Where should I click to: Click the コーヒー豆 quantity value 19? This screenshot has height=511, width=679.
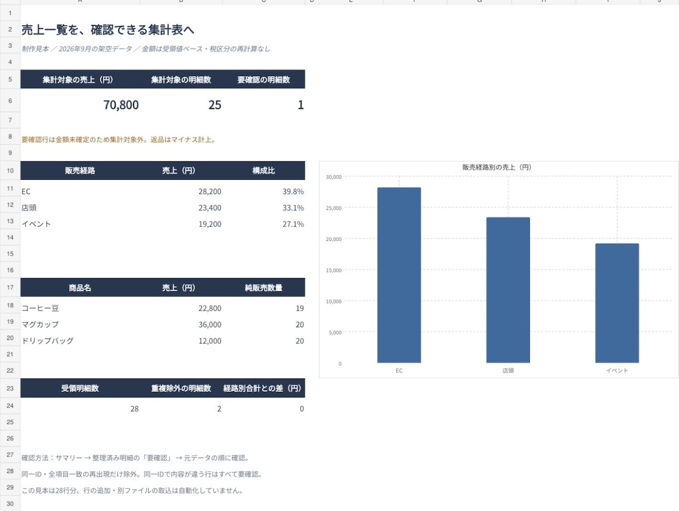pos(299,308)
